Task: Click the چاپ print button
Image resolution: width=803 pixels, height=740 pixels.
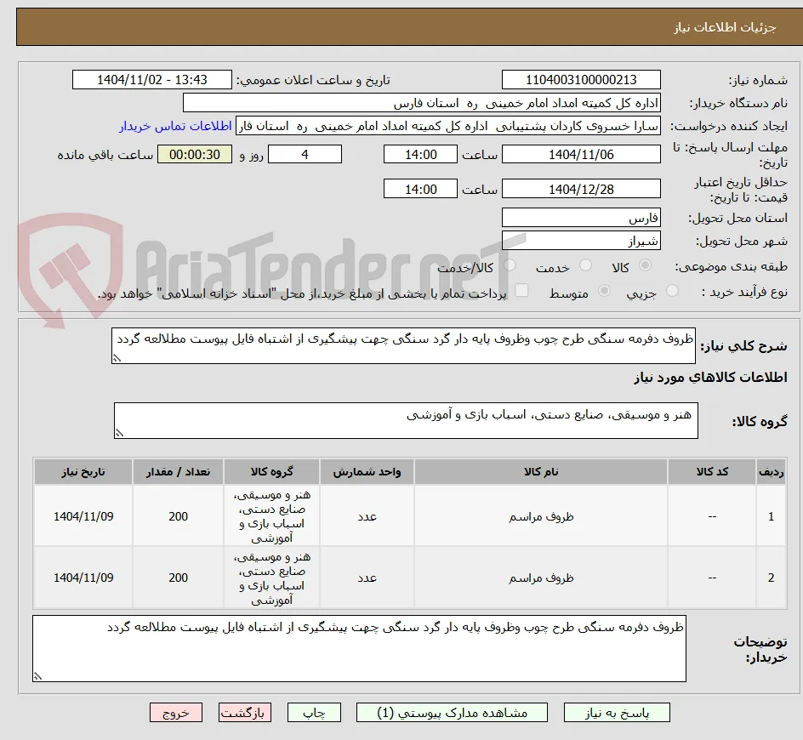Action: click(314, 712)
